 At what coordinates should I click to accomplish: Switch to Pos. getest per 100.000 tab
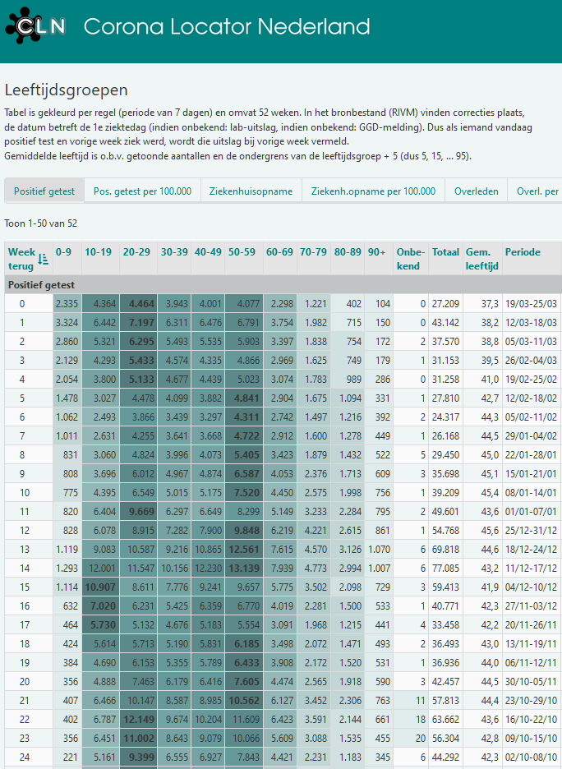[143, 191]
